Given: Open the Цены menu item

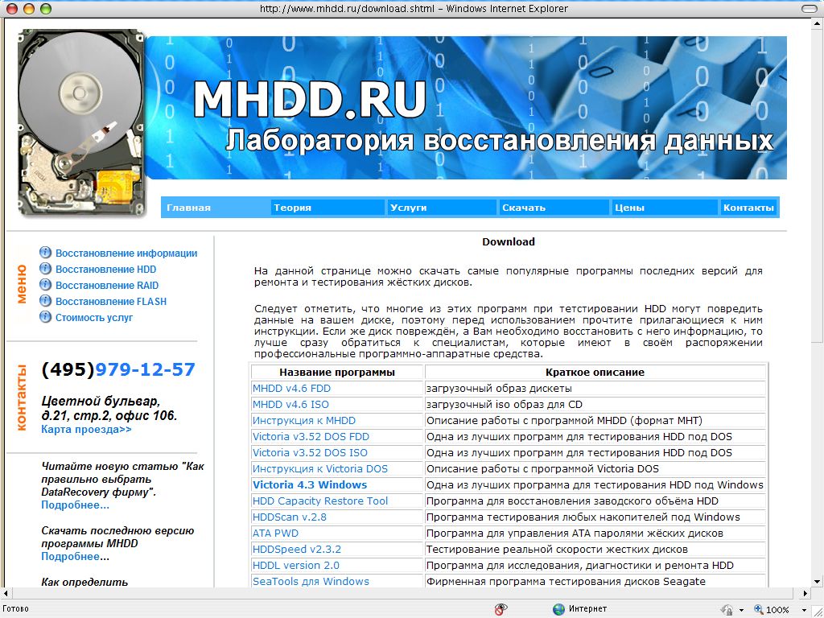Looking at the screenshot, I should pos(629,208).
